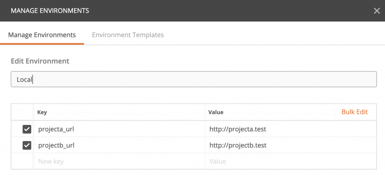Click the empty dark title bar area
The width and height of the screenshot is (385, 175).
click(226, 11)
